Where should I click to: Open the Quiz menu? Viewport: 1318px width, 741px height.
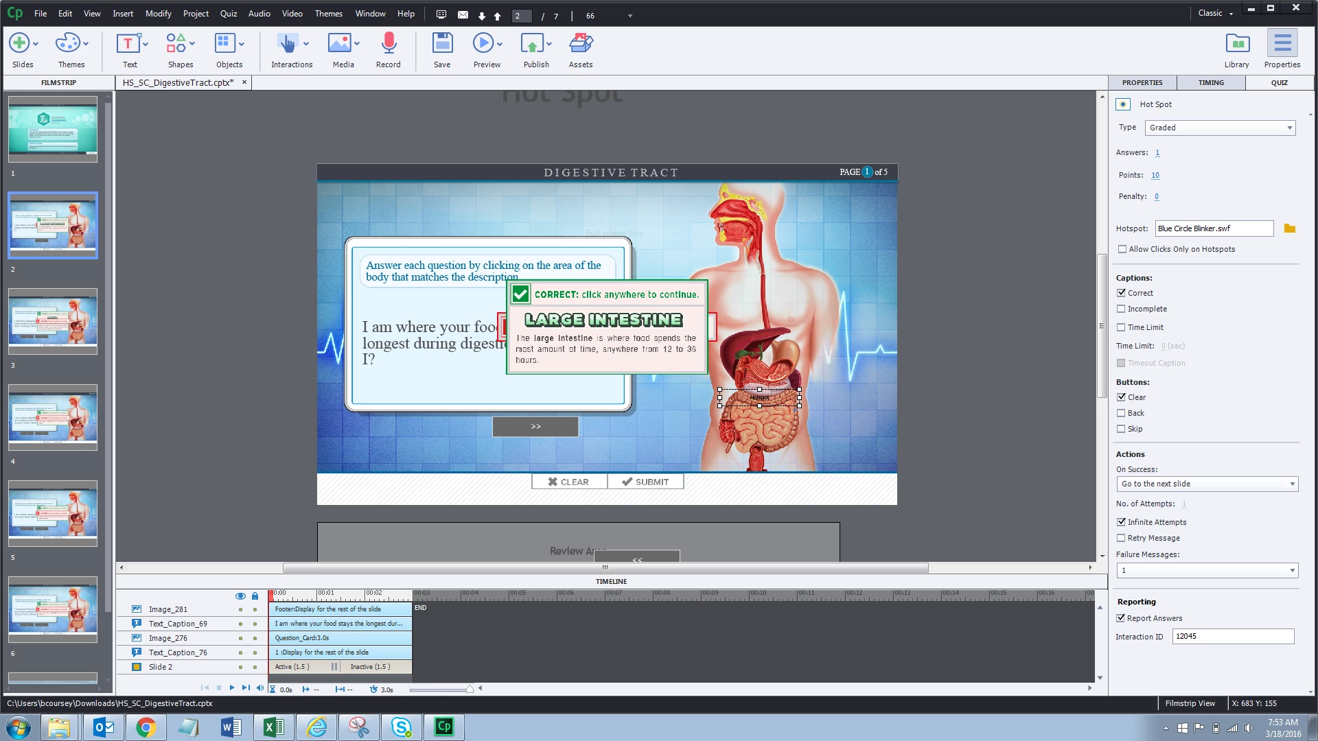click(229, 14)
